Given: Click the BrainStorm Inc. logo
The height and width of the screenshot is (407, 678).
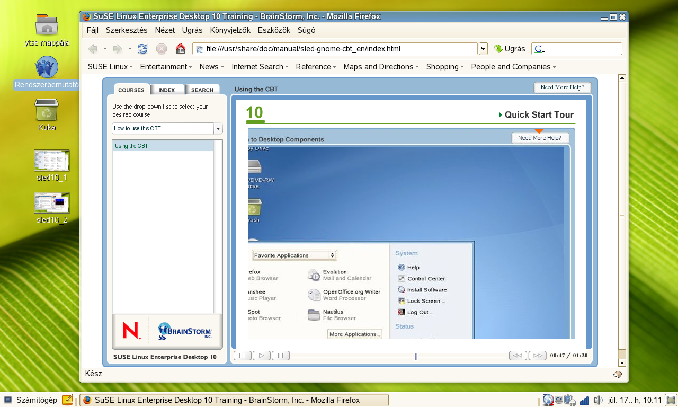Looking at the screenshot, I should point(185,331).
